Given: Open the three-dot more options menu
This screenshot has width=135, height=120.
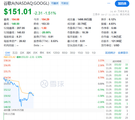Looking at the screenshot, I should pos(109,3).
